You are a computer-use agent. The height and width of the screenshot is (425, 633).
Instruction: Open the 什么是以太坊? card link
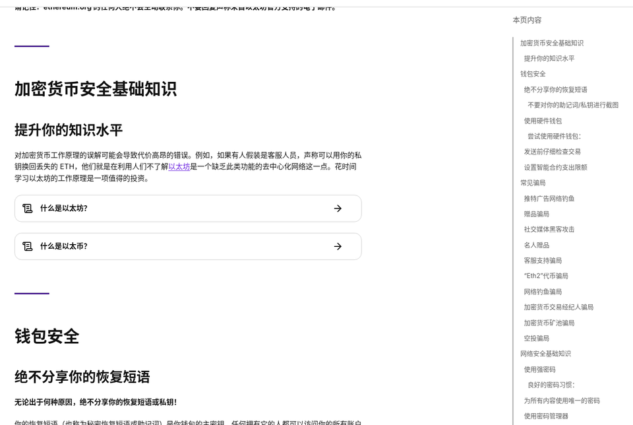(188, 209)
